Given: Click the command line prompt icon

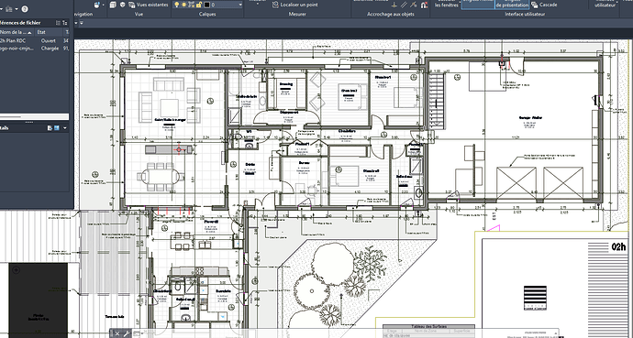Looking at the screenshot, I should [138, 333].
